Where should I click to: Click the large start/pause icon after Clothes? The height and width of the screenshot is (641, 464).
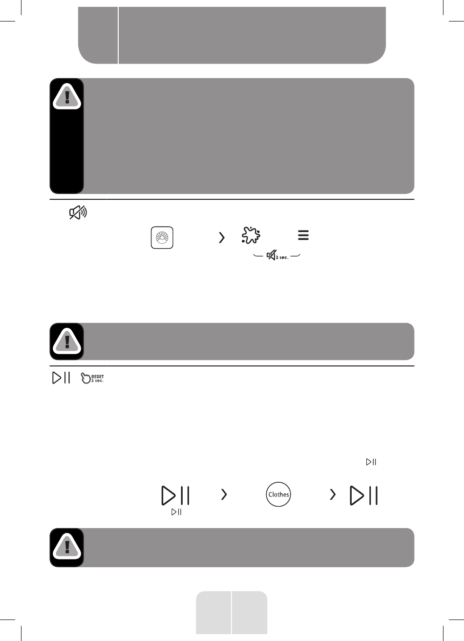[x=364, y=495]
